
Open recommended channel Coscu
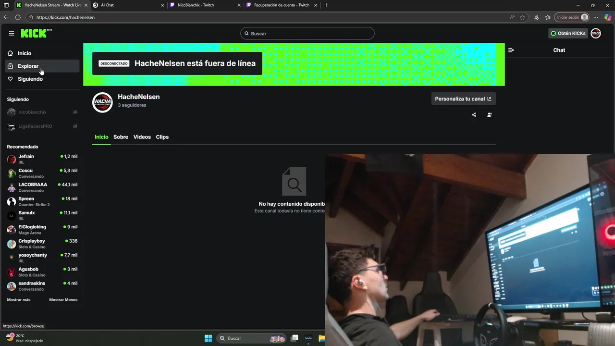pyautogui.click(x=42, y=173)
